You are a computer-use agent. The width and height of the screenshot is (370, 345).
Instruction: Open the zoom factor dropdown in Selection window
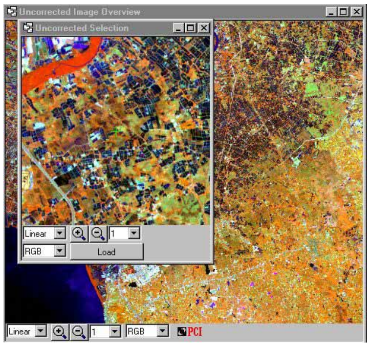[134, 233]
